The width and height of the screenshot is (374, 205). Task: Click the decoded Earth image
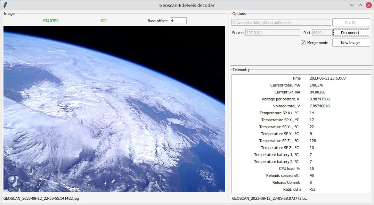click(114, 109)
